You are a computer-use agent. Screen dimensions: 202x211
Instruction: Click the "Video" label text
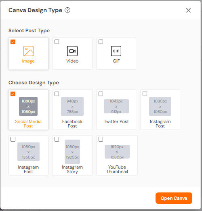tap(72, 61)
